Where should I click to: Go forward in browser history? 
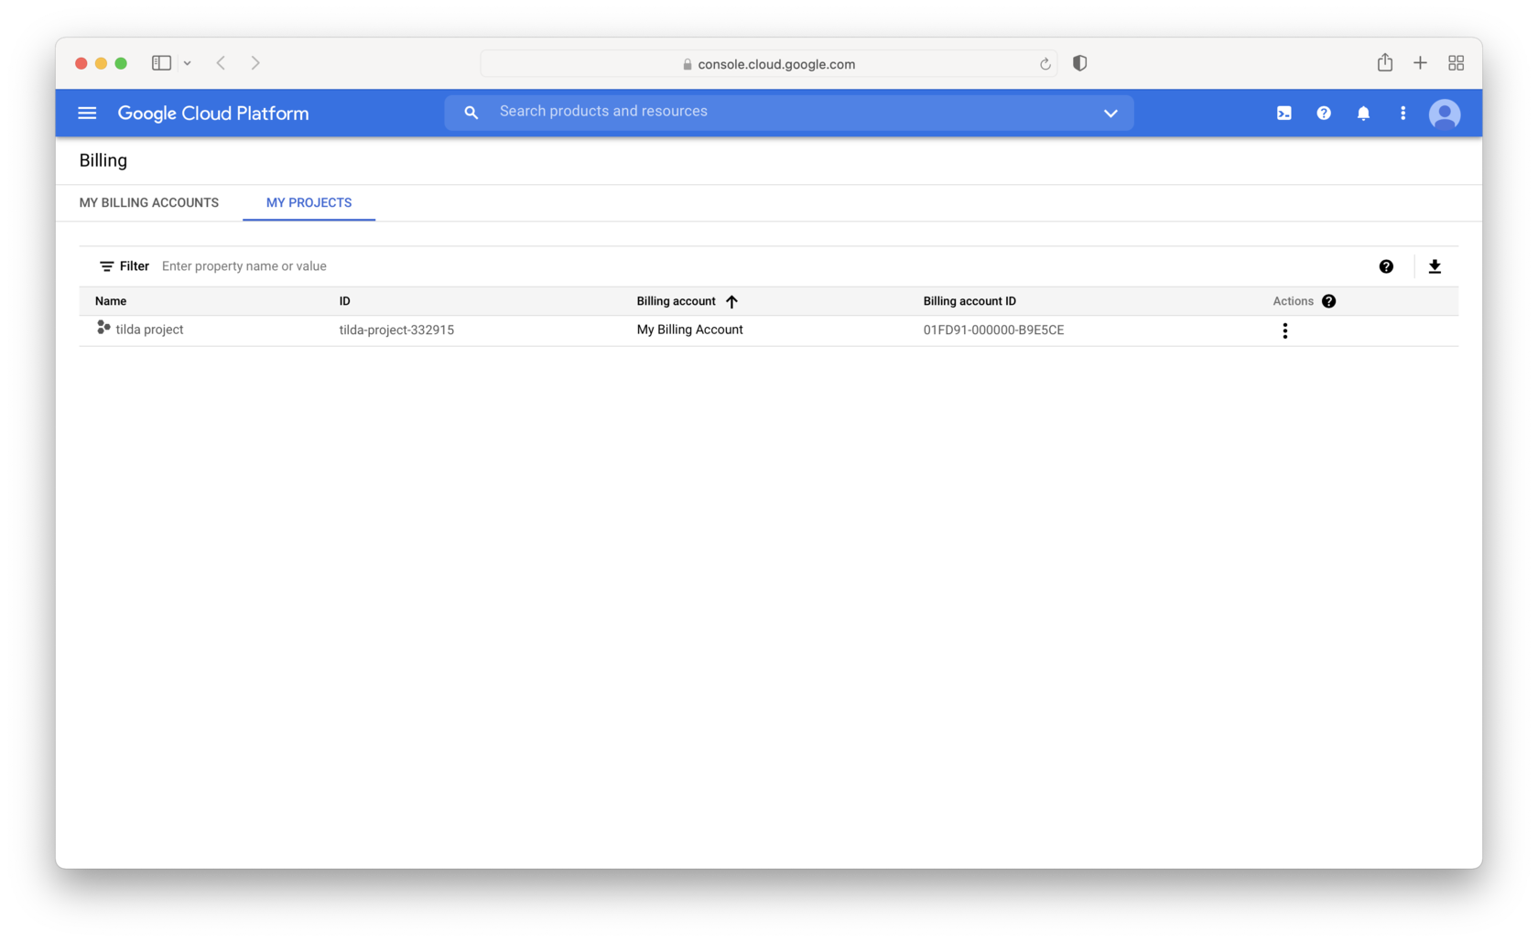coord(255,63)
